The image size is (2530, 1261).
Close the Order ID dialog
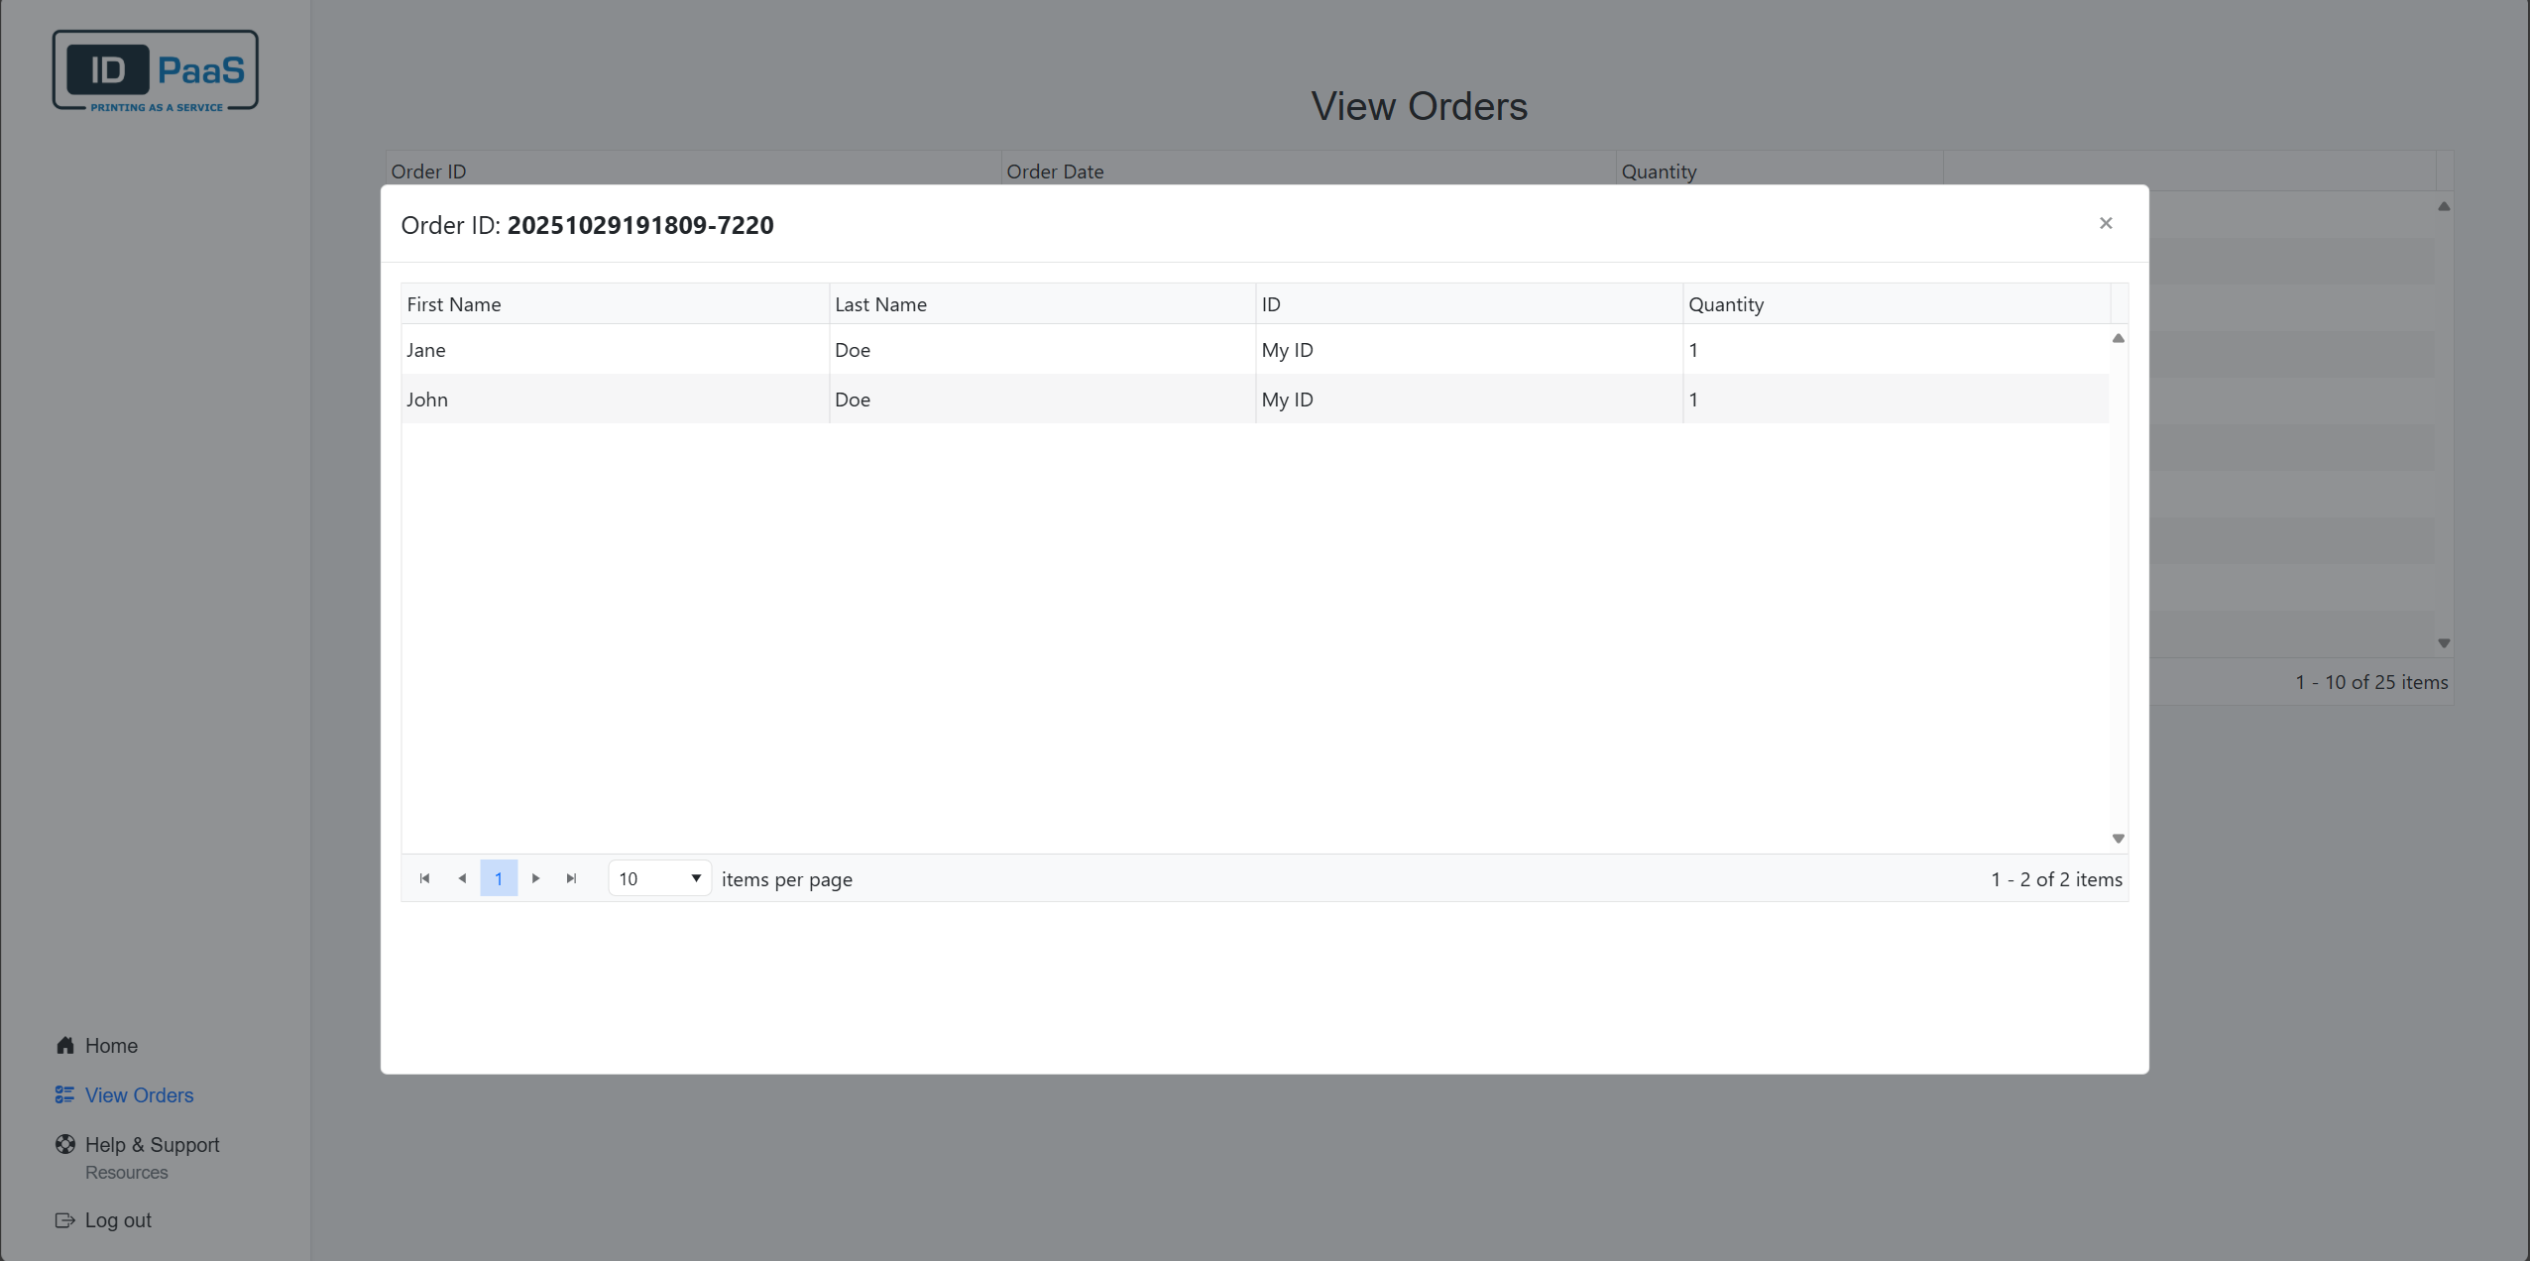tap(2105, 223)
